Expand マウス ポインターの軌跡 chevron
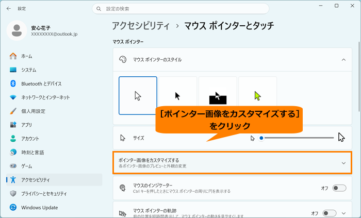 (x=343, y=213)
